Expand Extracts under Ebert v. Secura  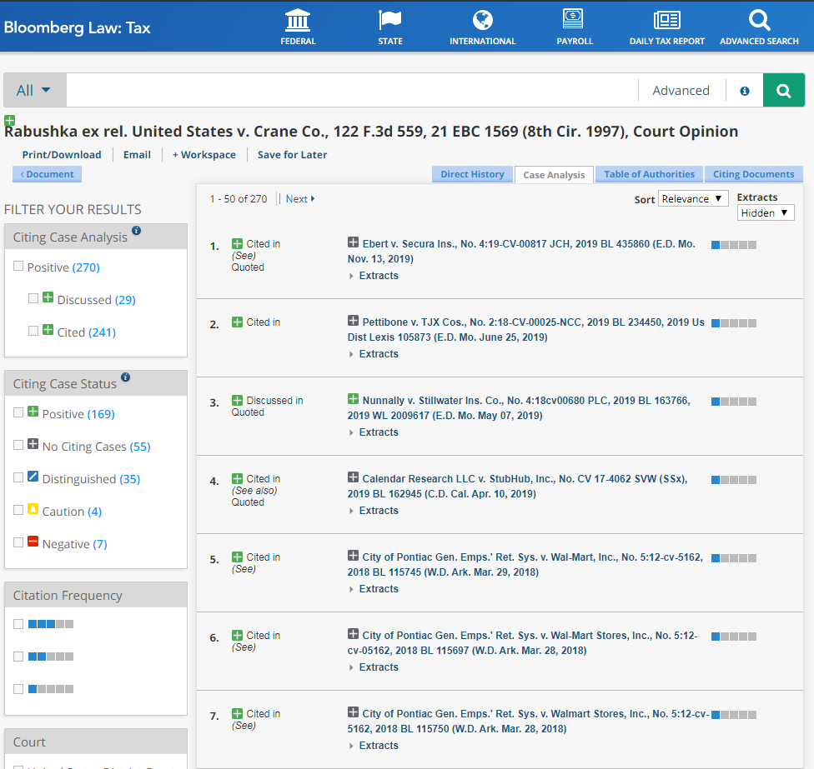pos(378,276)
